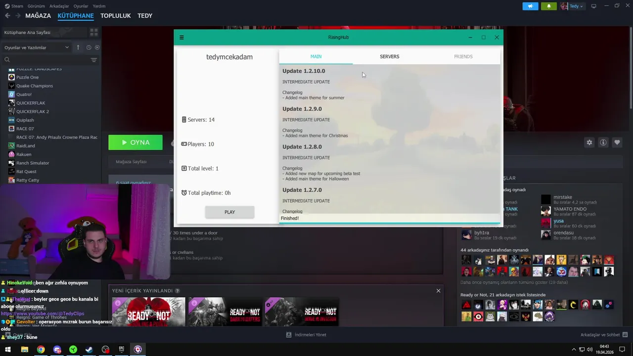Toggle the recent activity clock filter
This screenshot has height=356, width=633.
(x=89, y=47)
